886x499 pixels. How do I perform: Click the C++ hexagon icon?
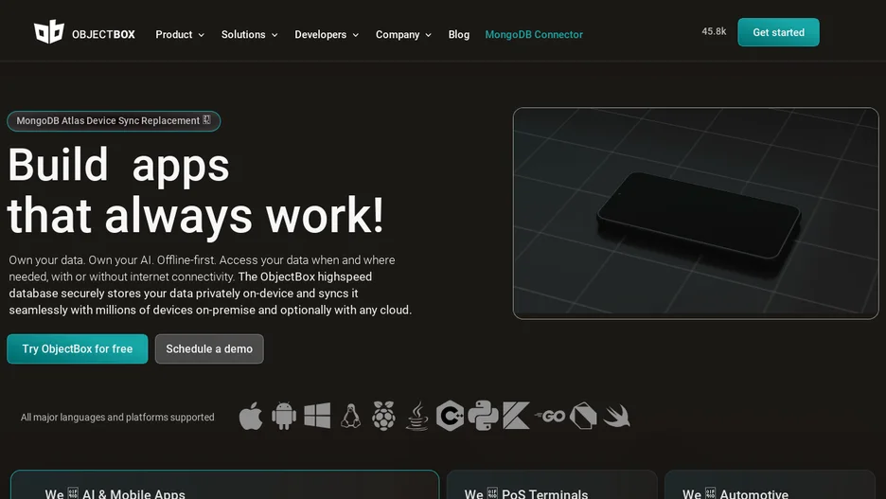coord(450,416)
